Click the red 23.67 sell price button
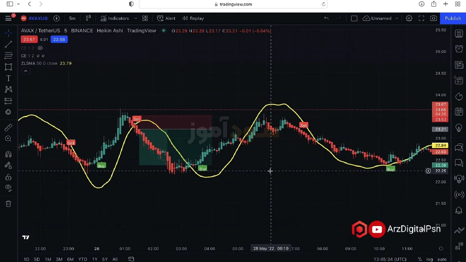Viewport: 466px width, 262px height. coord(29,39)
